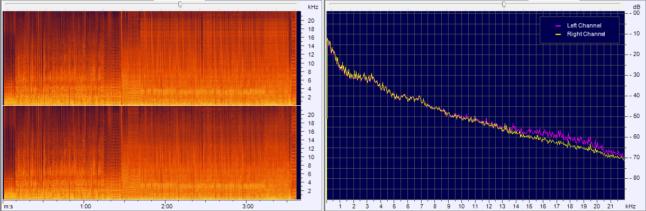The height and width of the screenshot is (211, 646).
Task: Select the yellow Right Channel legend swatch
Action: 558,34
